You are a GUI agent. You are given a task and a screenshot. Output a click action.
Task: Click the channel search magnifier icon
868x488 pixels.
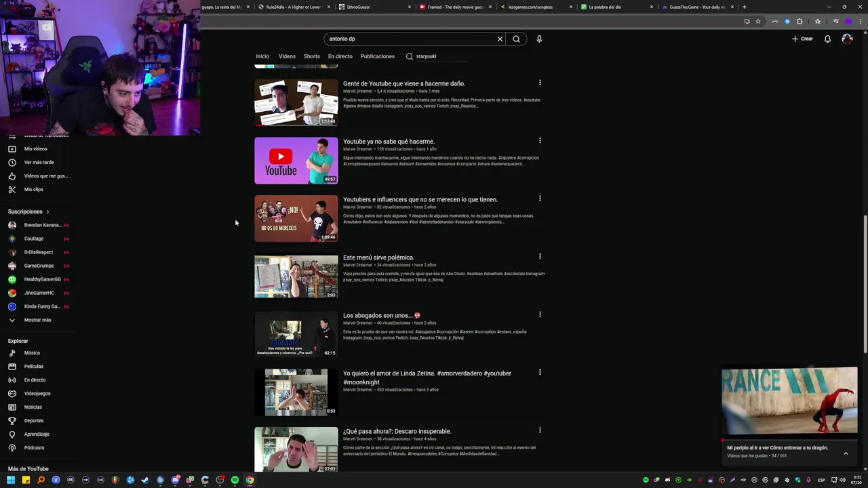coord(409,56)
